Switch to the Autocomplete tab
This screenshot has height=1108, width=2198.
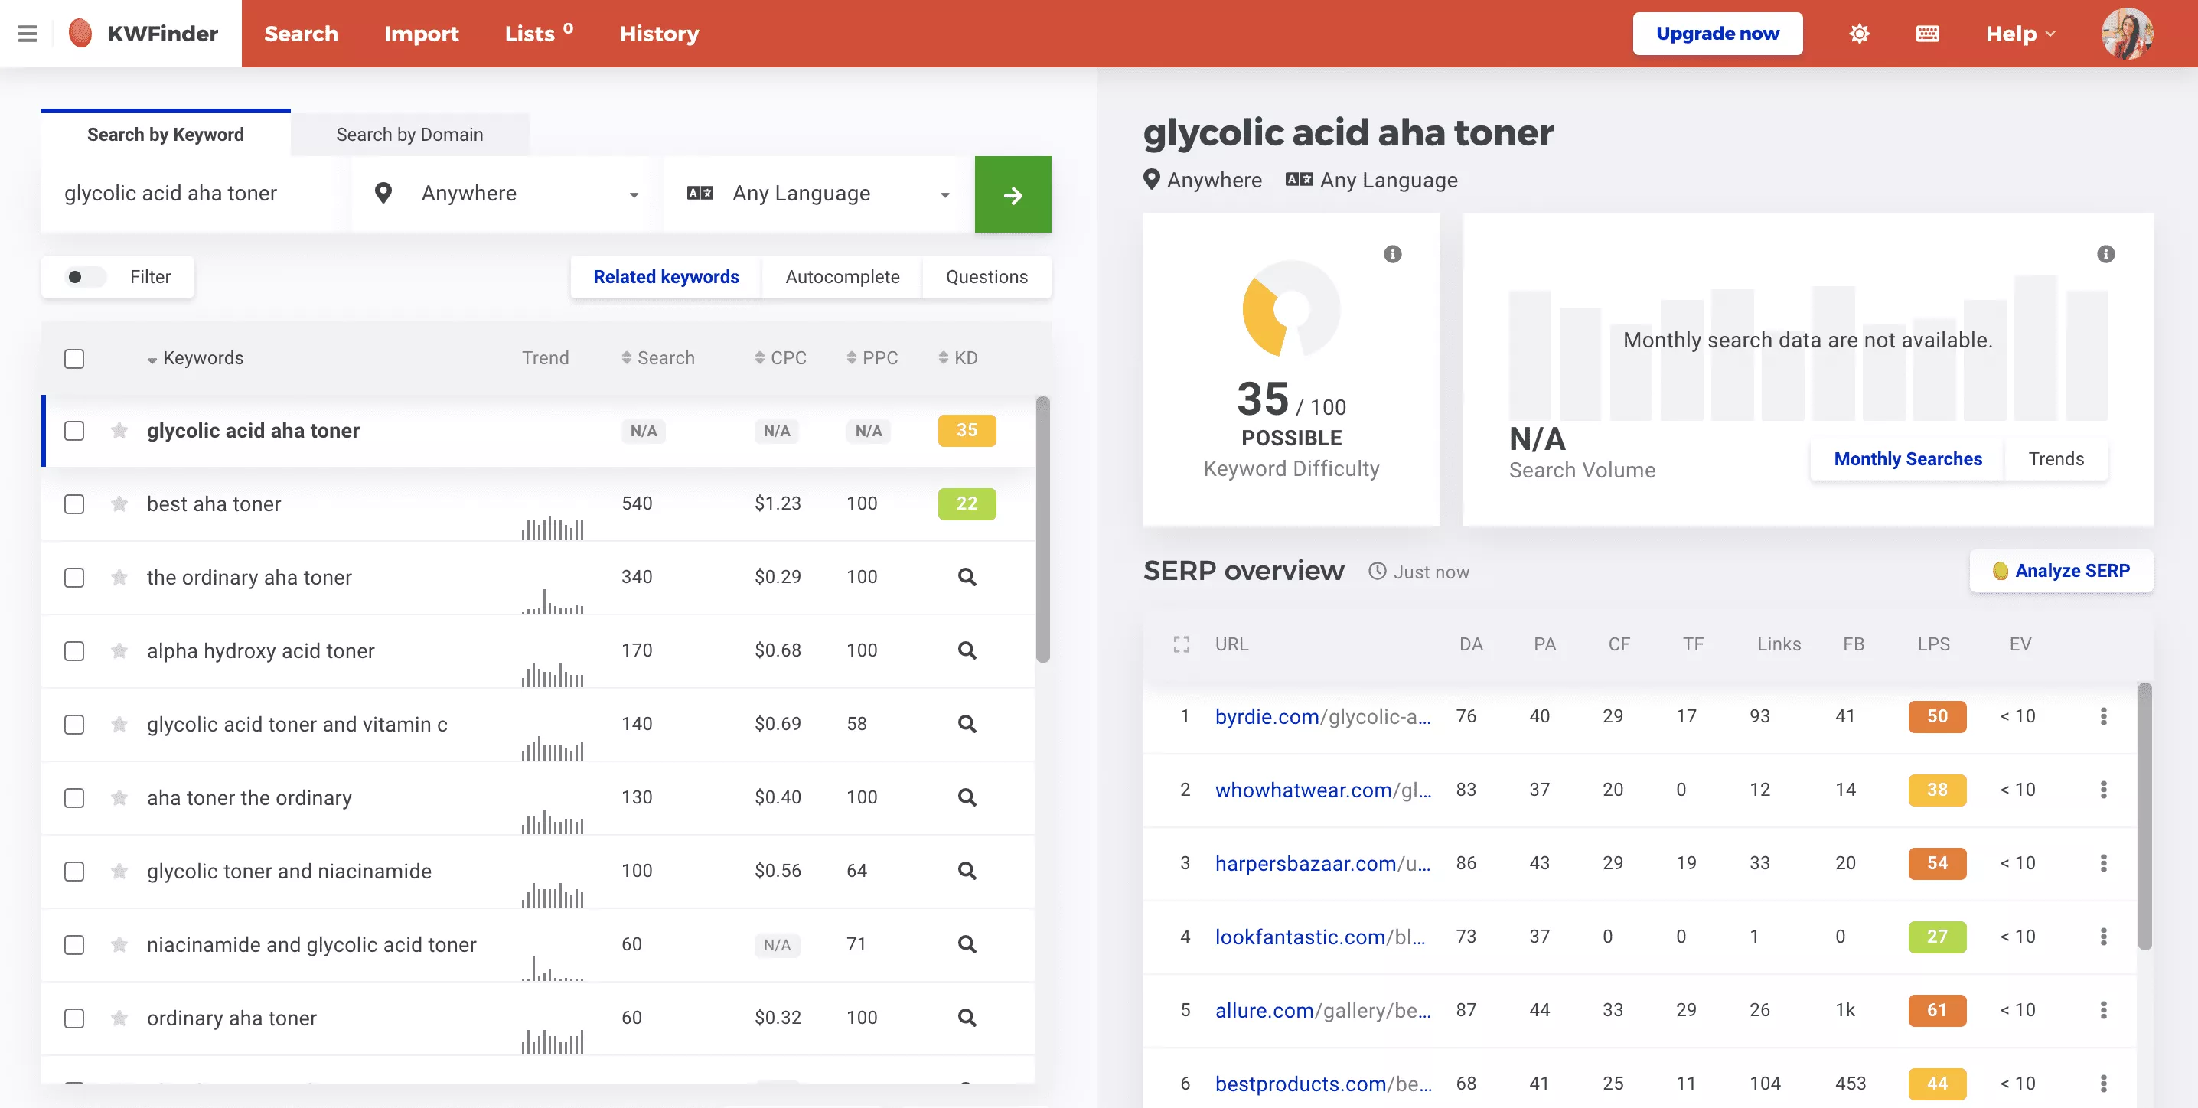[x=843, y=275]
